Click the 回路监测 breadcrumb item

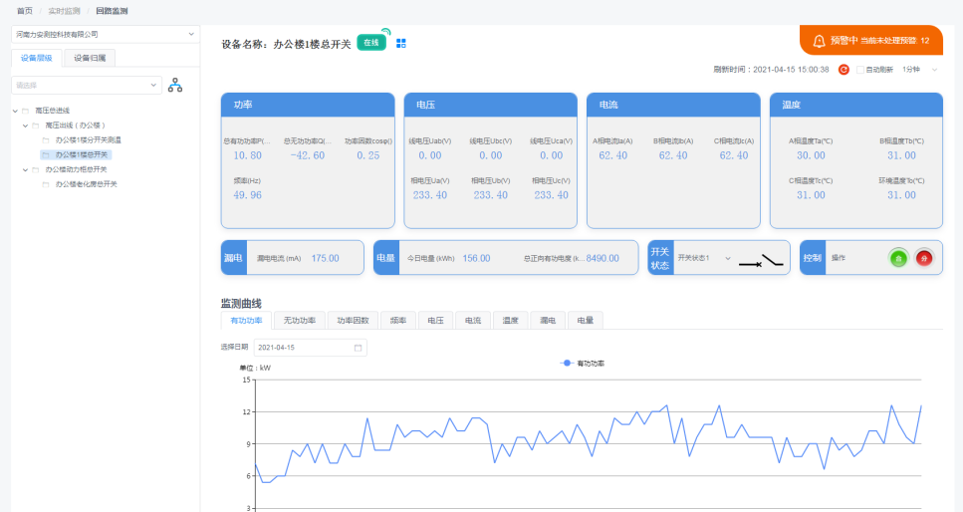(x=112, y=11)
